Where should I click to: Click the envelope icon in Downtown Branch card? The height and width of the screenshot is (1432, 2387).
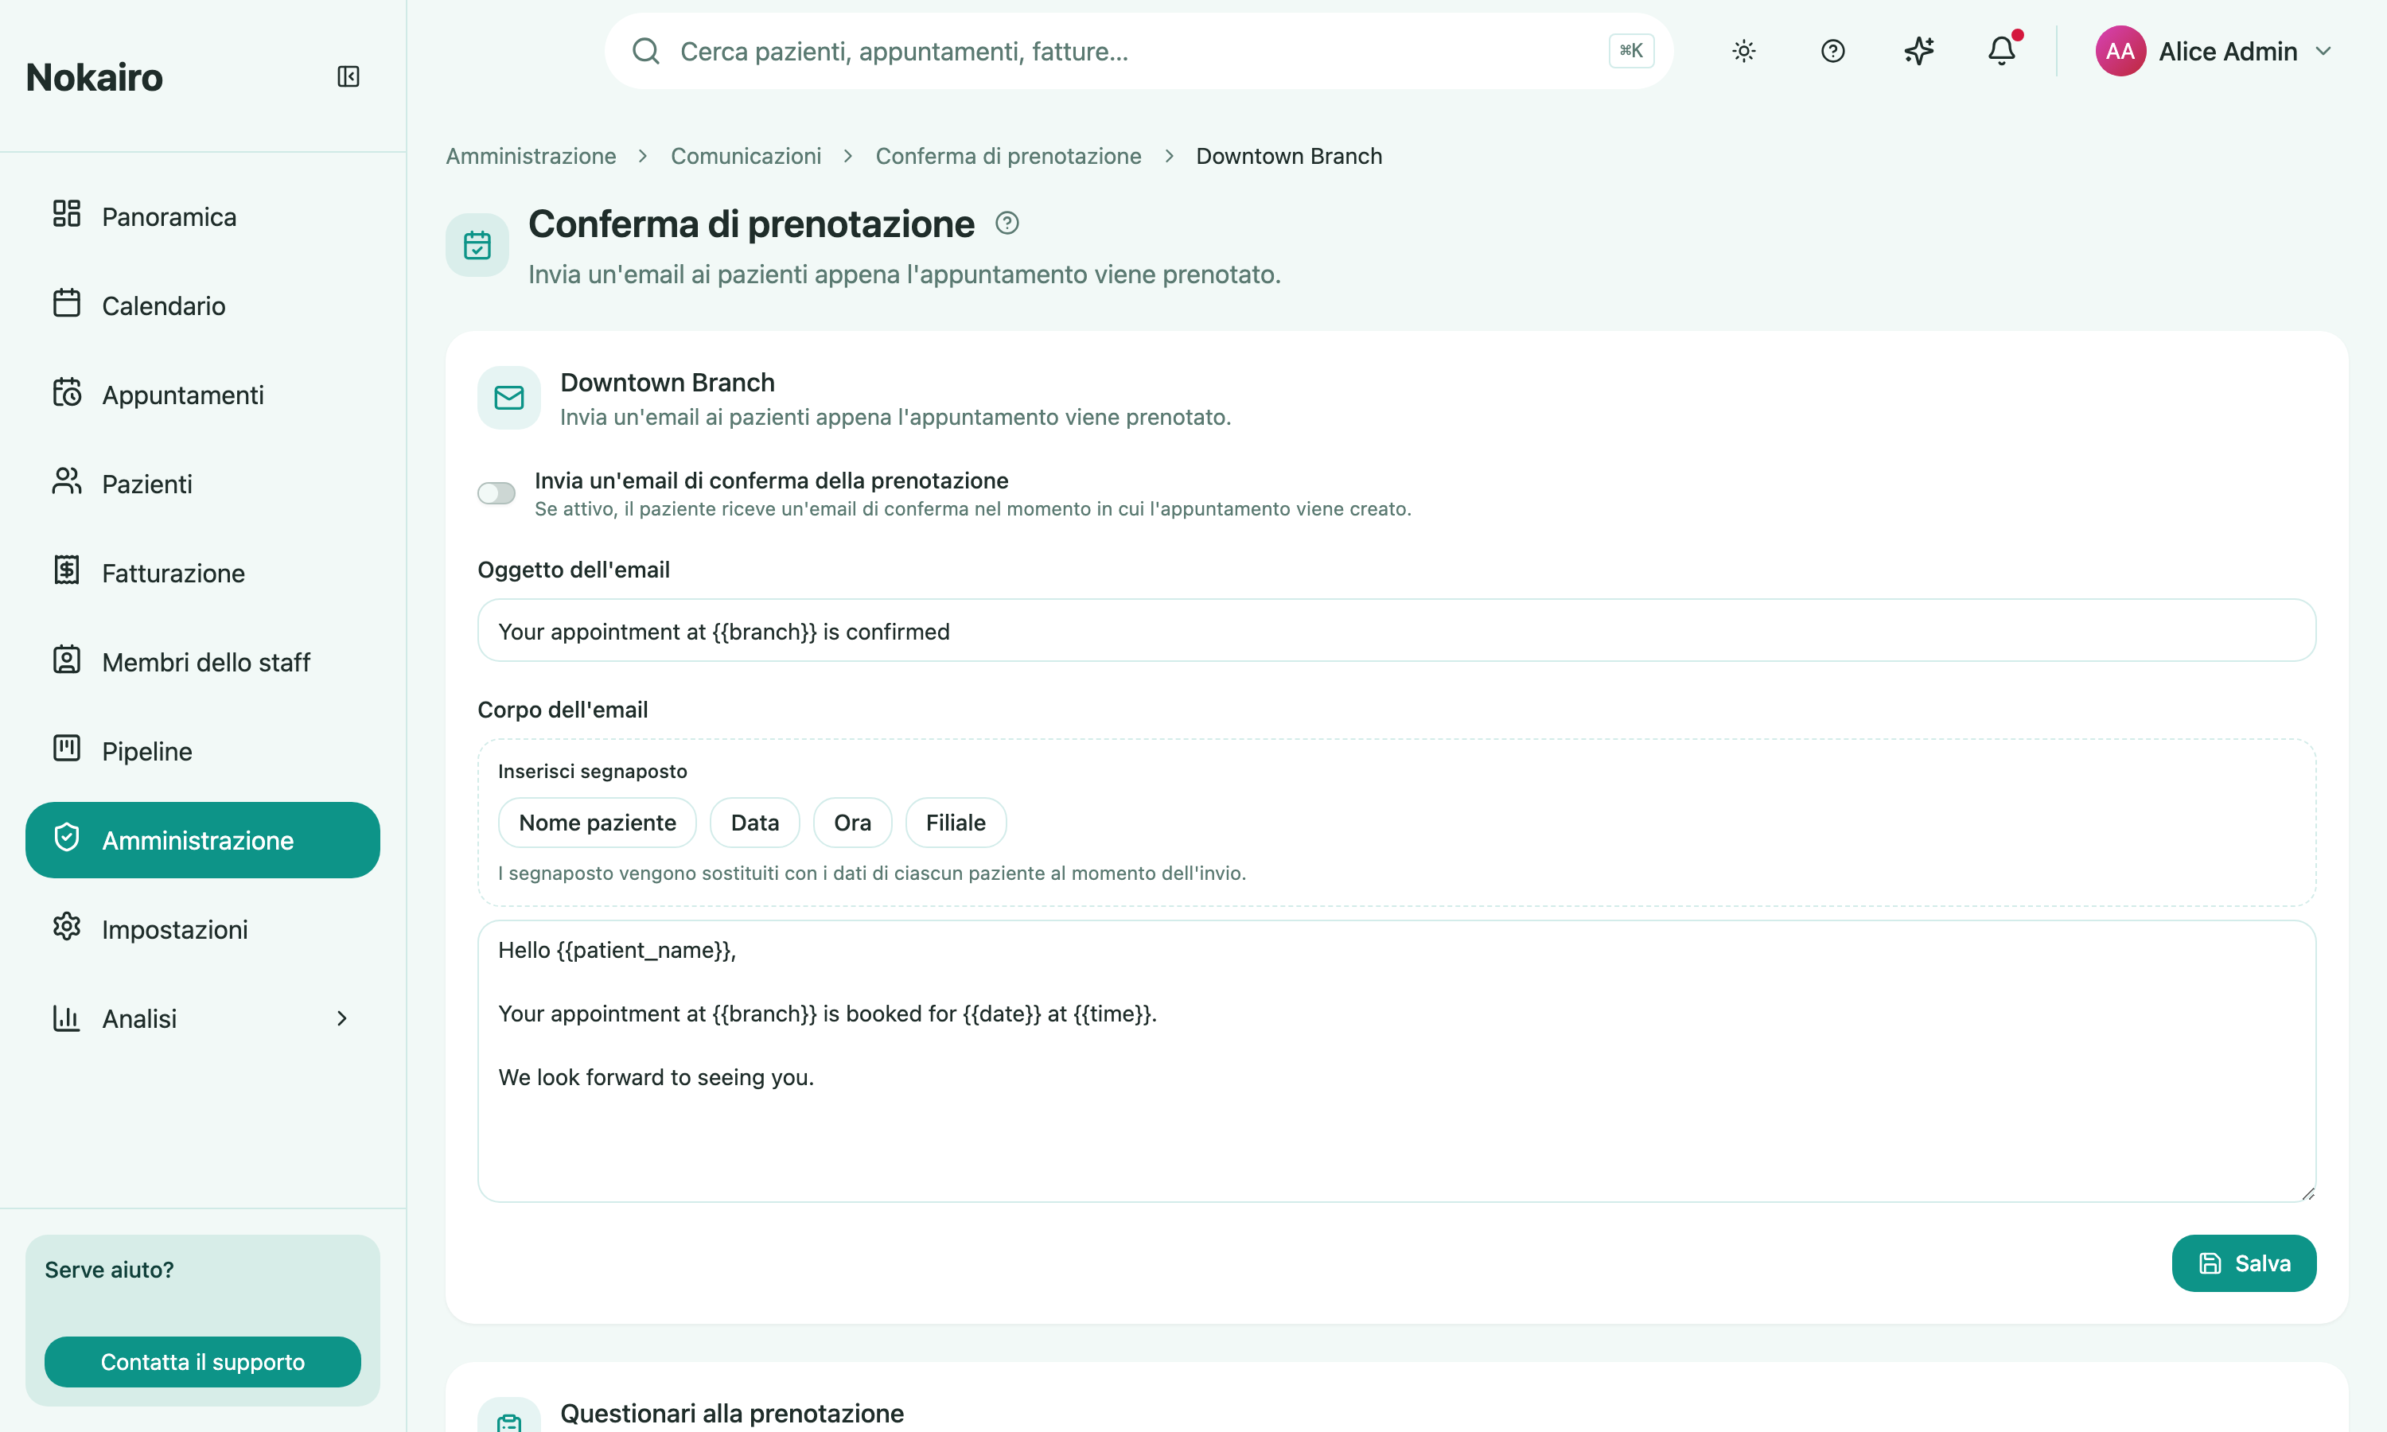(x=508, y=398)
